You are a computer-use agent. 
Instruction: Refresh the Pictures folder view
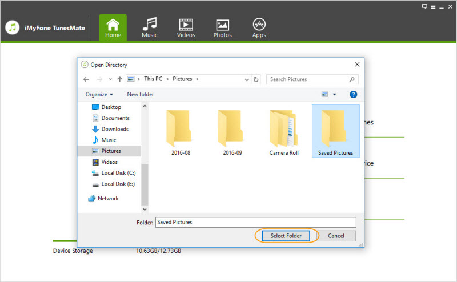coord(256,79)
